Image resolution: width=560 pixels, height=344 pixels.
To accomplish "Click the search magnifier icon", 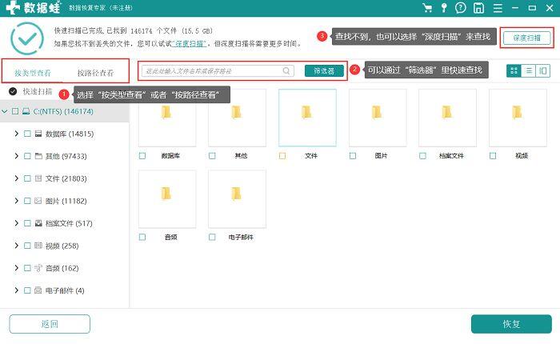I will [x=286, y=70].
